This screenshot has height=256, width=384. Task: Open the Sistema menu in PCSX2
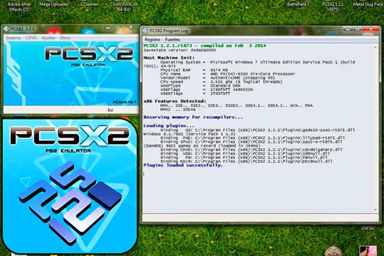(x=13, y=38)
